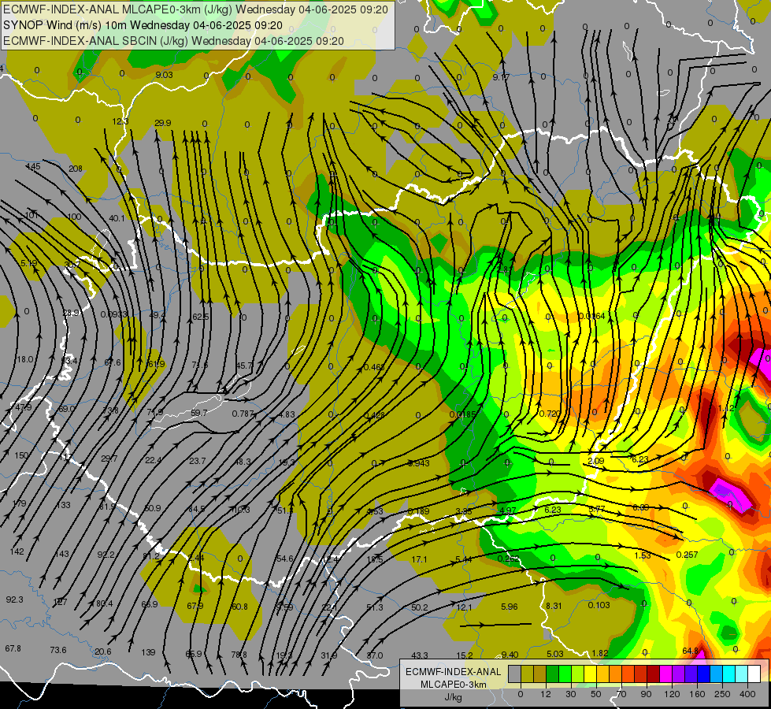Click the map value 40.1
The height and width of the screenshot is (709, 771).
pos(117,218)
